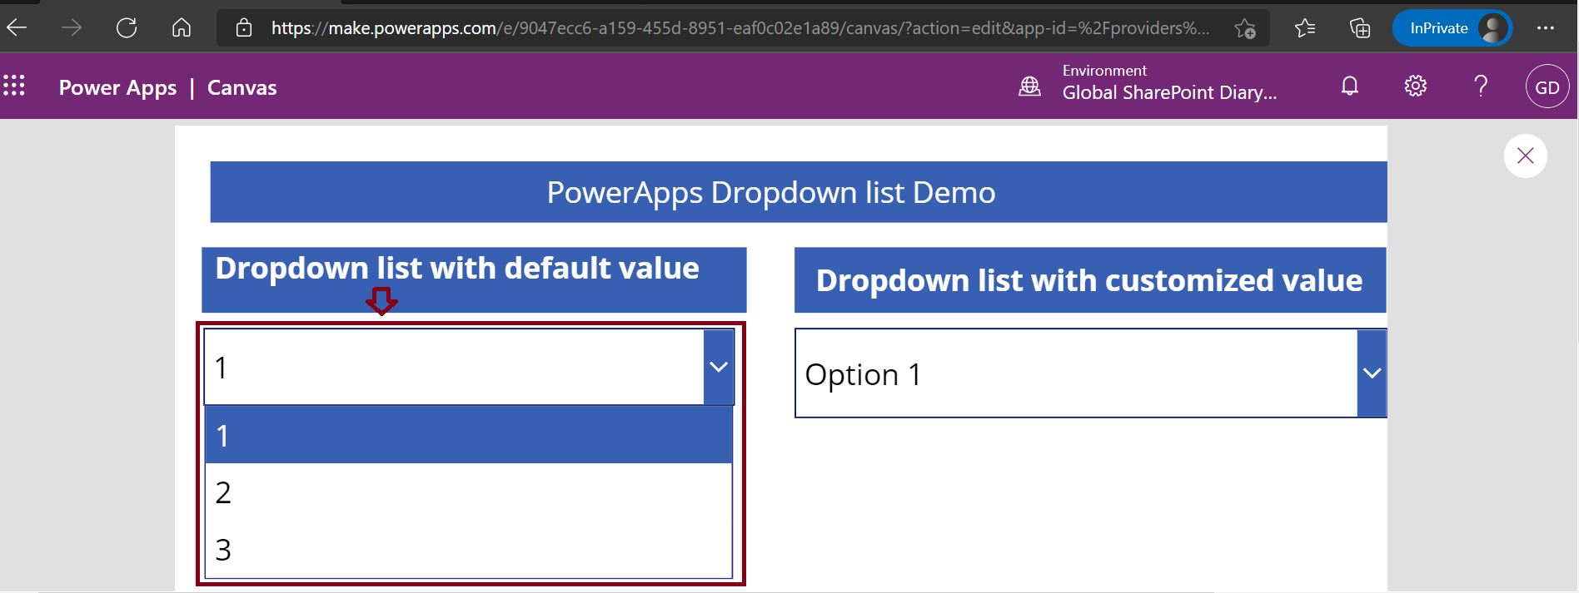Go to Power Apps home link
1579x593 pixels.
pos(117,87)
